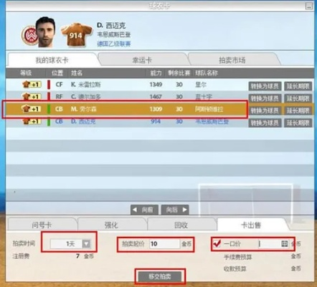Image resolution: width=317 pixels, height=287 pixels.
Task: Click the 拍卖起价 input showing 10
Action: pyautogui.click(x=164, y=244)
